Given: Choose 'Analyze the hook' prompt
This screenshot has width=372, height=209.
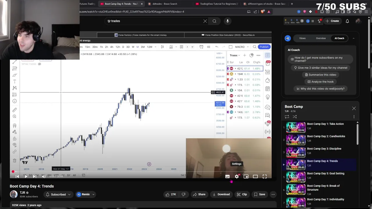Looking at the screenshot, I should pyautogui.click(x=320, y=82).
